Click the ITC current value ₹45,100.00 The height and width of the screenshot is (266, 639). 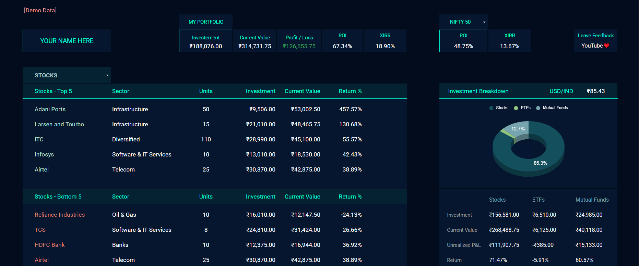306,139
